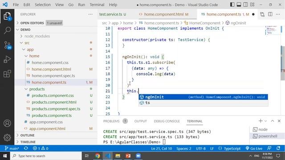Click the Go Live server button
Screen dimensions: 285x160
point(254,148)
